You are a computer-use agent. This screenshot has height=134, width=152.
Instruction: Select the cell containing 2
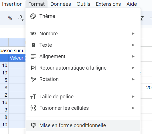[x=4, y=95]
